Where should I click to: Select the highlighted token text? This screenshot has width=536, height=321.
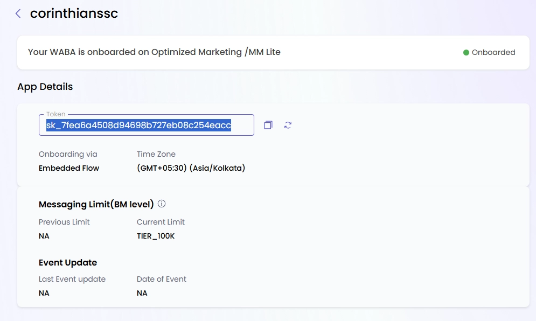point(137,125)
